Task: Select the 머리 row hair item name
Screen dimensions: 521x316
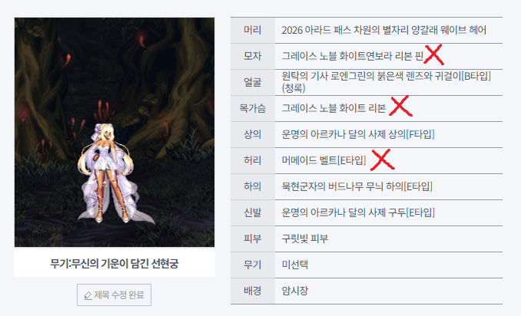Action: [x=383, y=30]
